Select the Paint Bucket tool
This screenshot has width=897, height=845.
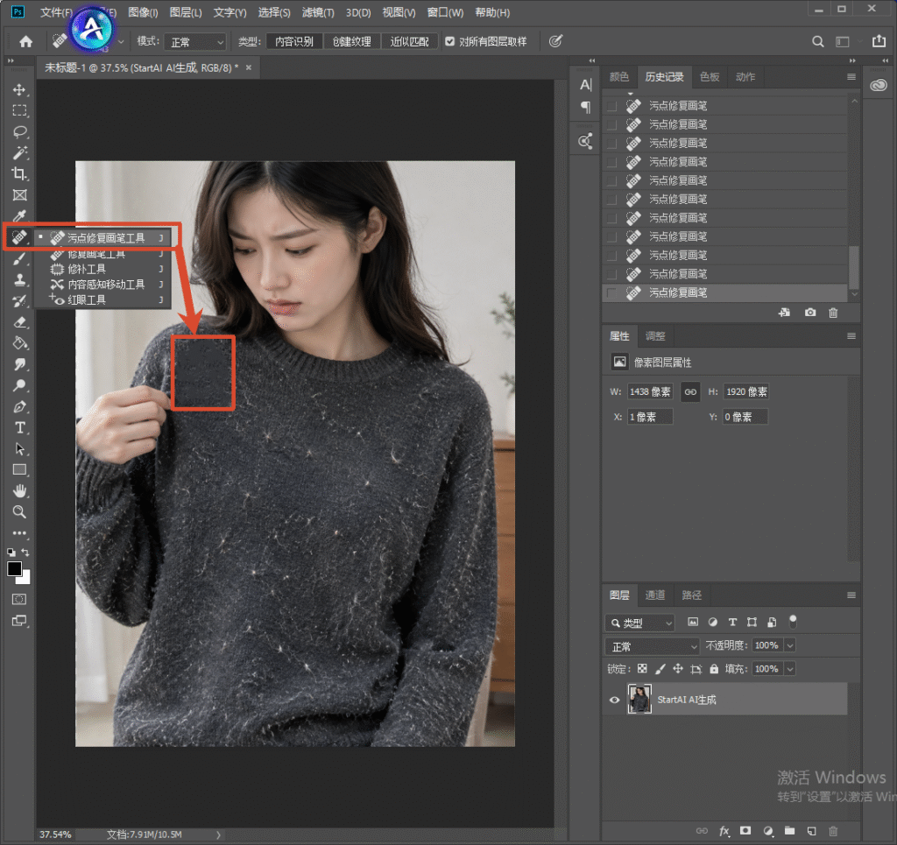(20, 343)
